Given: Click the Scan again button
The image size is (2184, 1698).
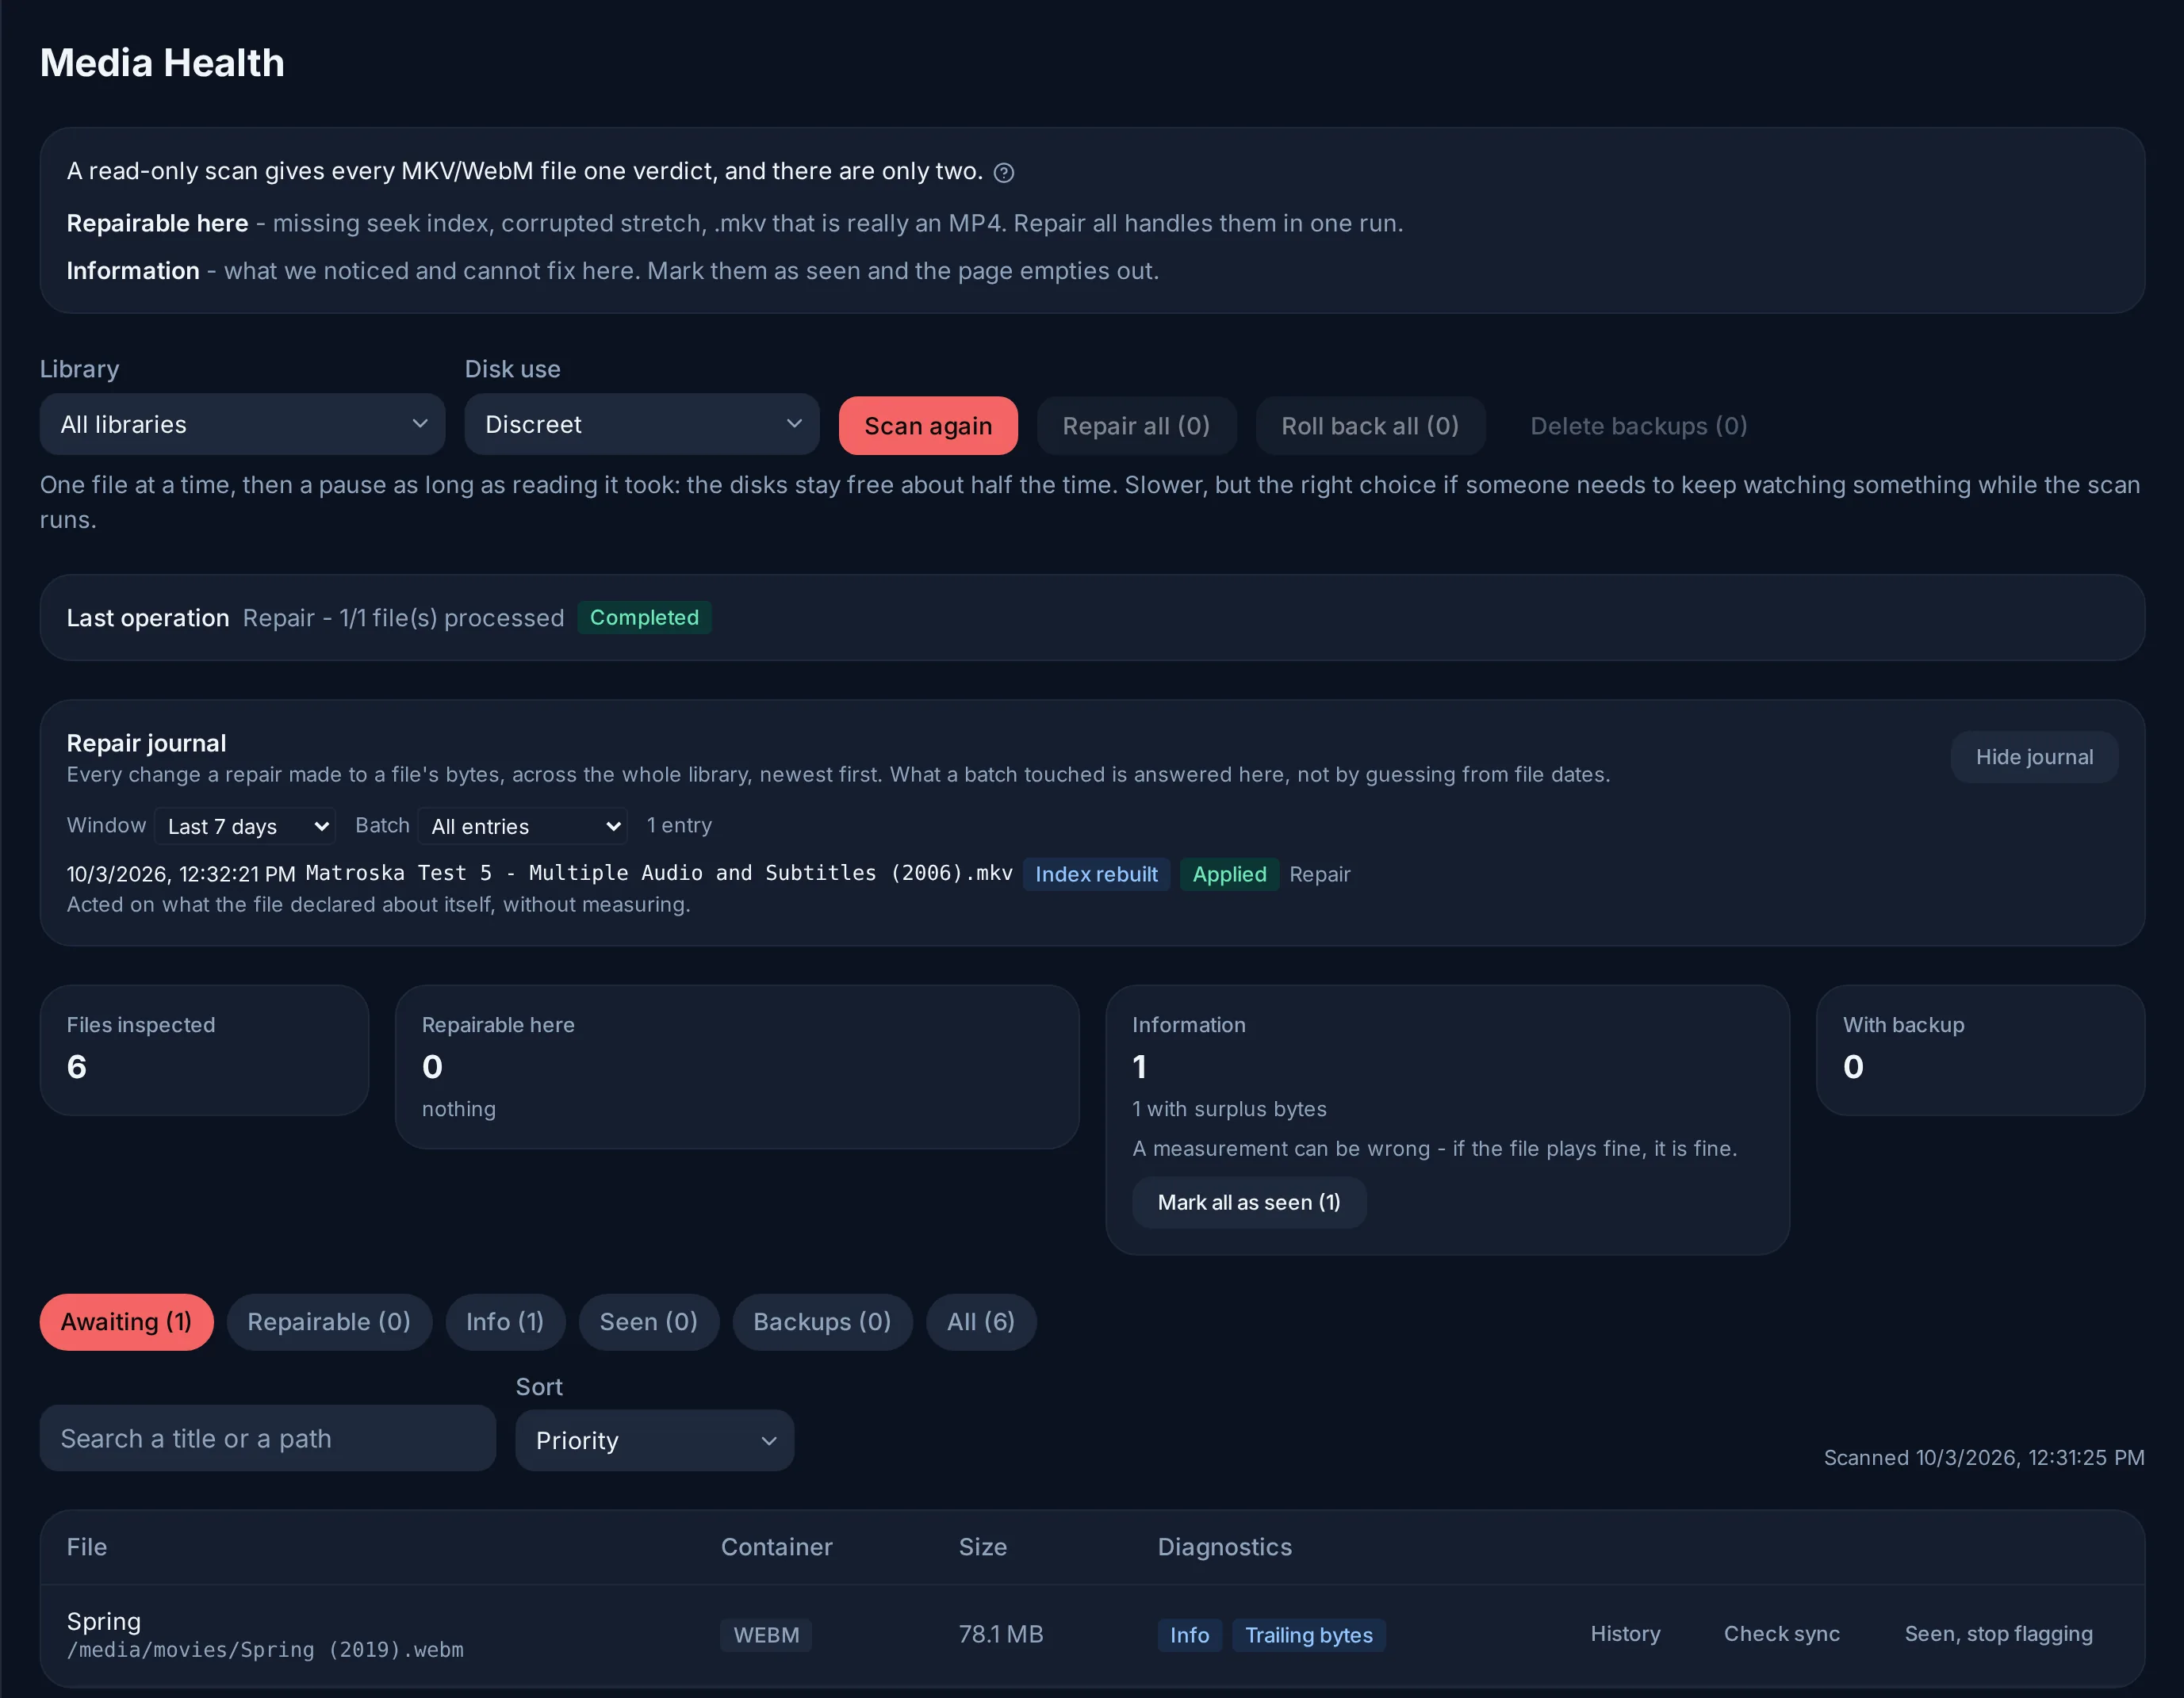Looking at the screenshot, I should (928, 426).
